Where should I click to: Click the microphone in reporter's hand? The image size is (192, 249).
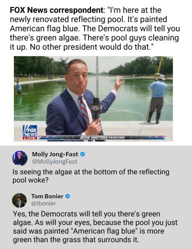(96, 108)
